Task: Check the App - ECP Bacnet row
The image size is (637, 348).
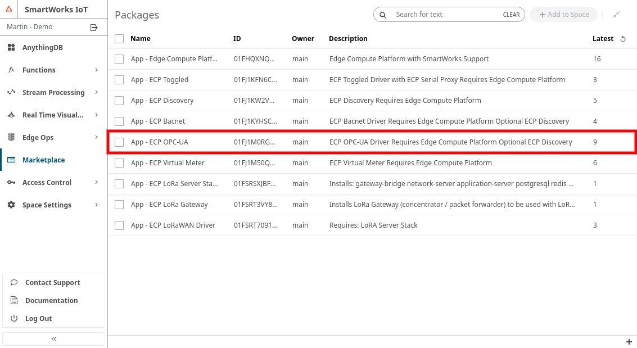Action: (x=119, y=121)
